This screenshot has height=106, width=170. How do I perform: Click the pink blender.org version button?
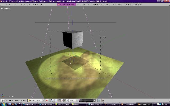66,4
